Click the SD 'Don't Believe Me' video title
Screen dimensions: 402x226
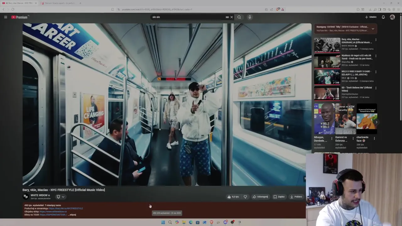point(357,89)
